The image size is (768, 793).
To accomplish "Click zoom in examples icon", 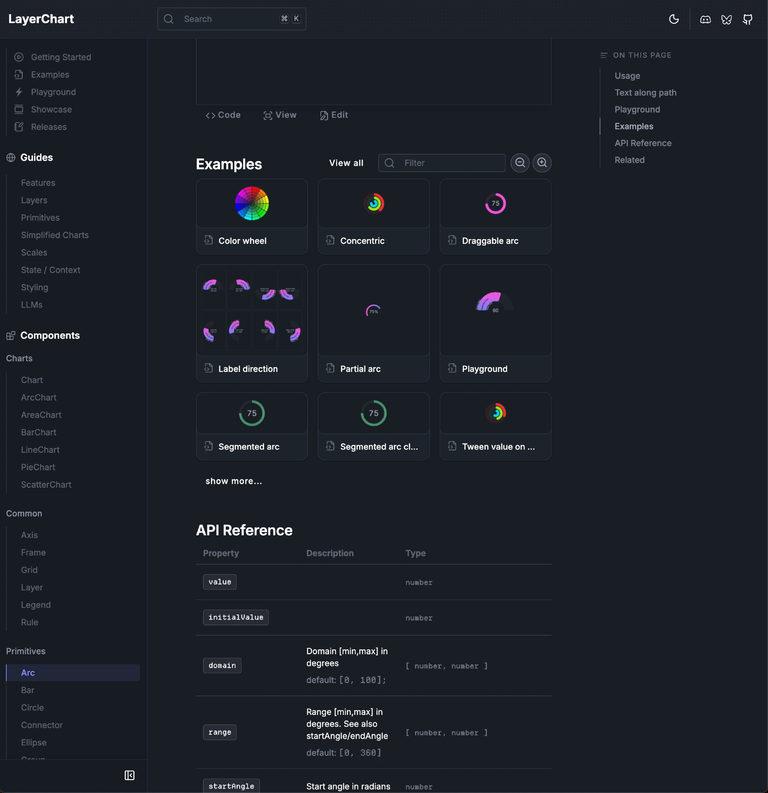I will click(x=542, y=163).
